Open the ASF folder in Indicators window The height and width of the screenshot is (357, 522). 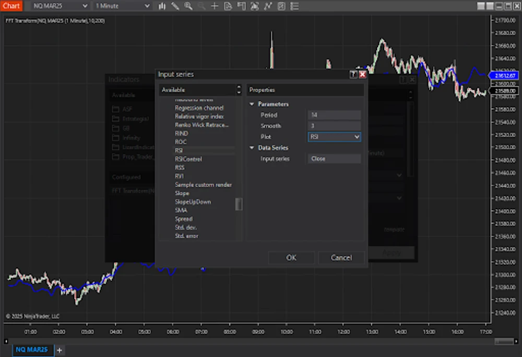point(122,109)
